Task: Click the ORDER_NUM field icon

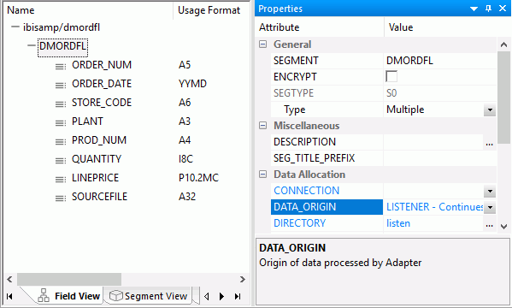Action: point(61,67)
